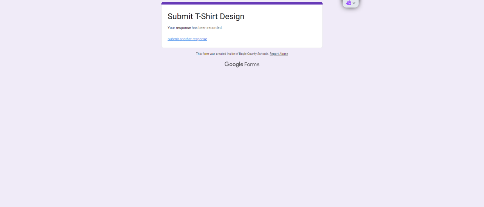Click the 'Your response has been recorded' message

[x=195, y=28]
